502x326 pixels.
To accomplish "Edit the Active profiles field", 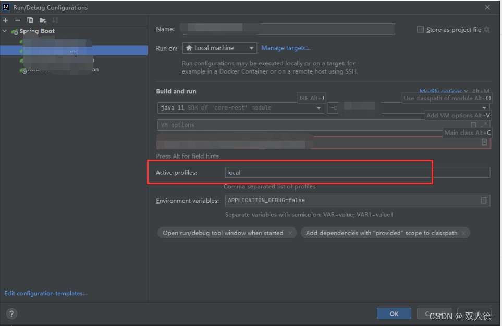I will (x=357, y=172).
